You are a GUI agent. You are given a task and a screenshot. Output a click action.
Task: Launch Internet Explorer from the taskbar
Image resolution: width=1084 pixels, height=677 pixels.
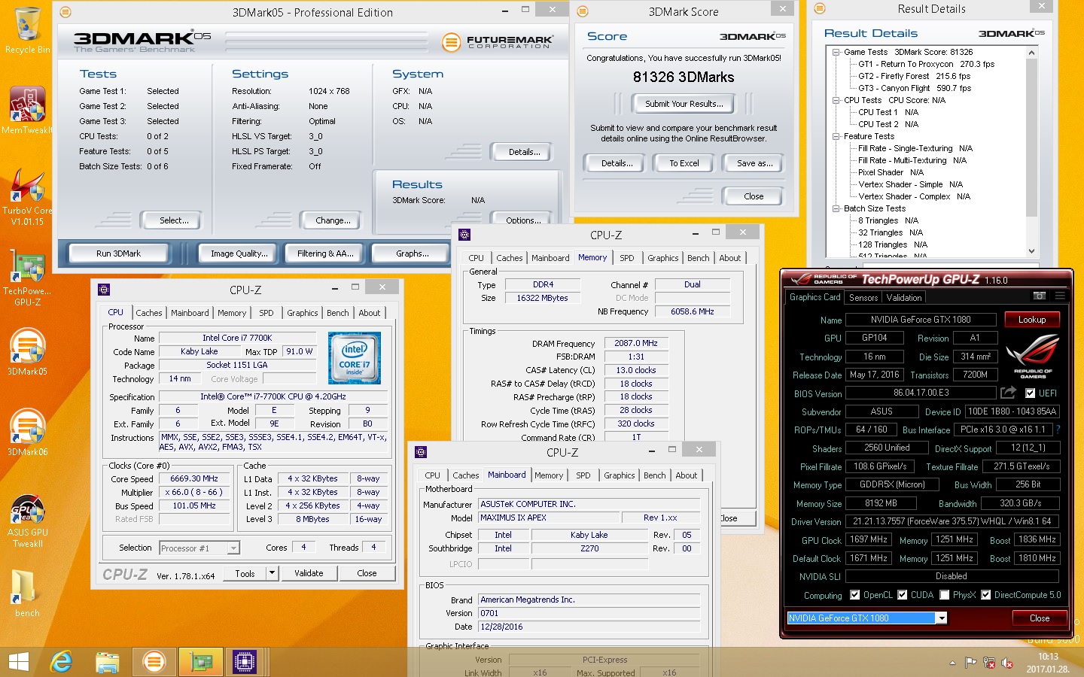point(61,662)
